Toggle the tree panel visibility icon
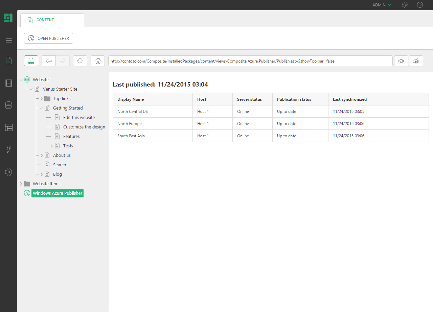The image size is (433, 312). point(31,61)
